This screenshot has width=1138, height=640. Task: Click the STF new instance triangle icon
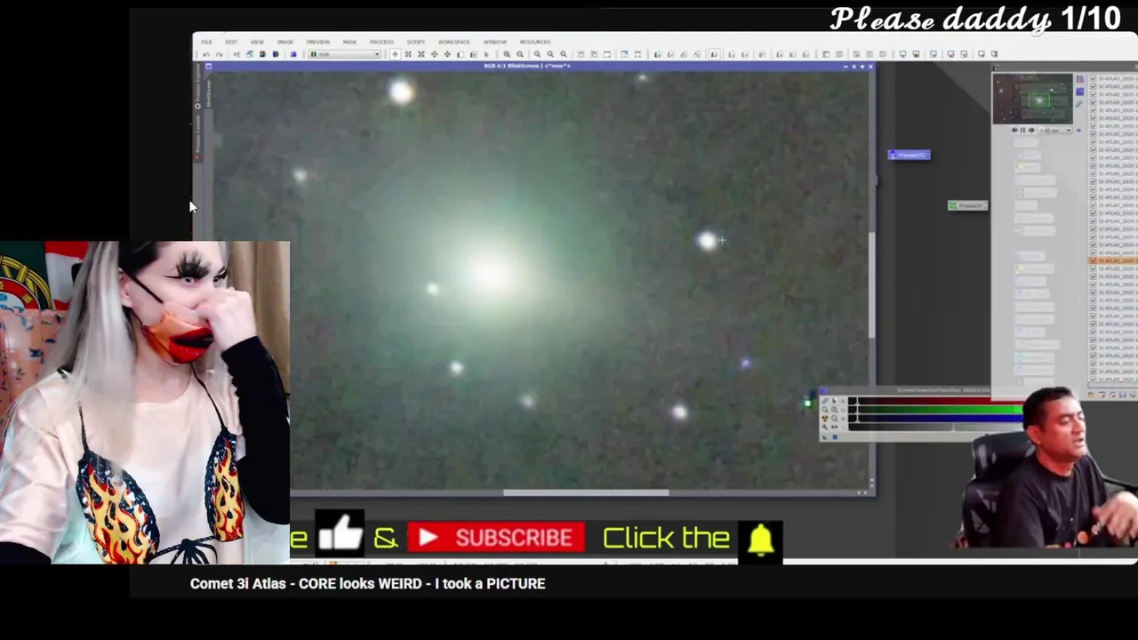[x=824, y=437]
